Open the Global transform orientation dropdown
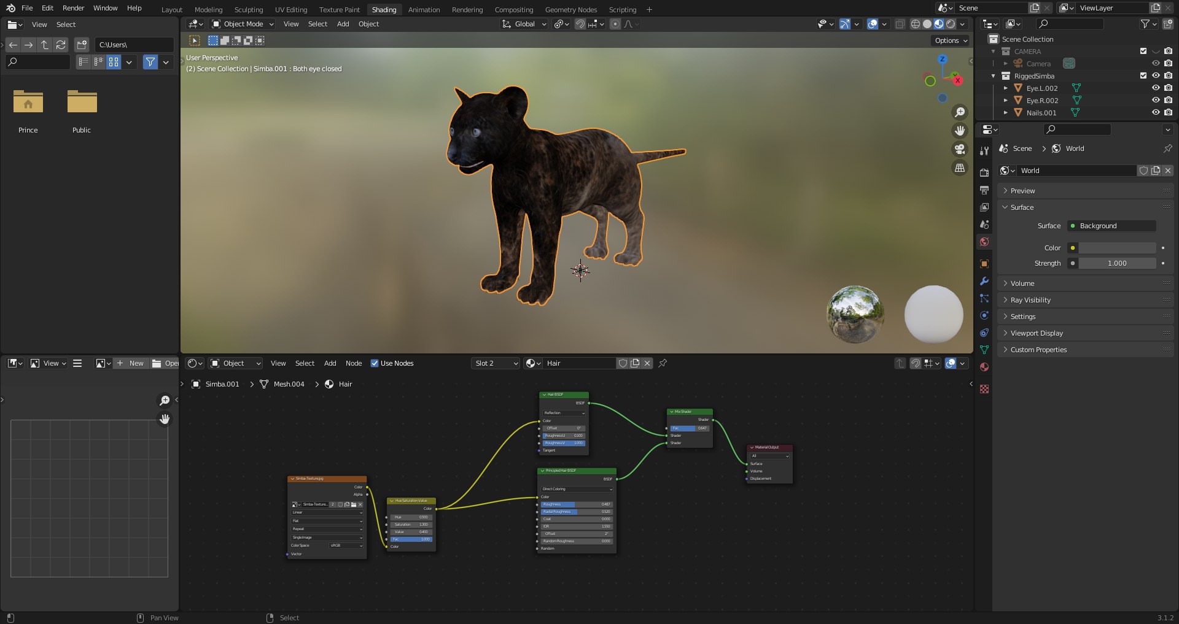The image size is (1179, 624). [x=524, y=24]
